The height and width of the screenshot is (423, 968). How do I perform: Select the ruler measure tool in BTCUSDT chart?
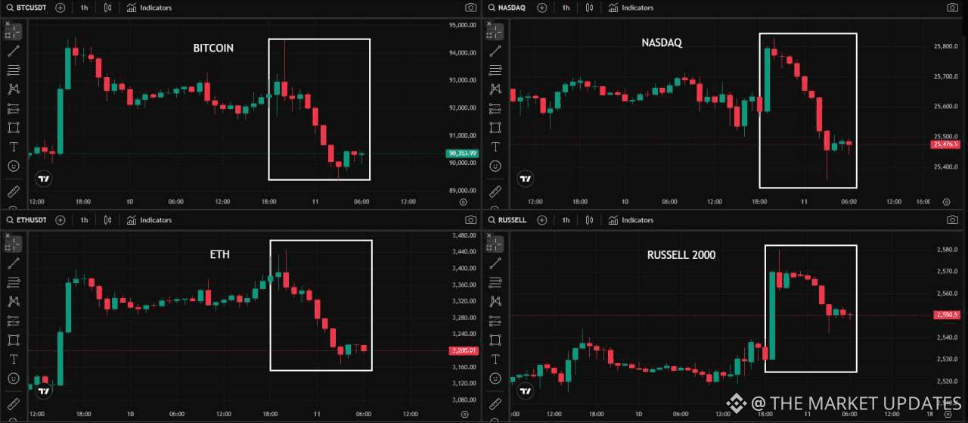coord(14,191)
